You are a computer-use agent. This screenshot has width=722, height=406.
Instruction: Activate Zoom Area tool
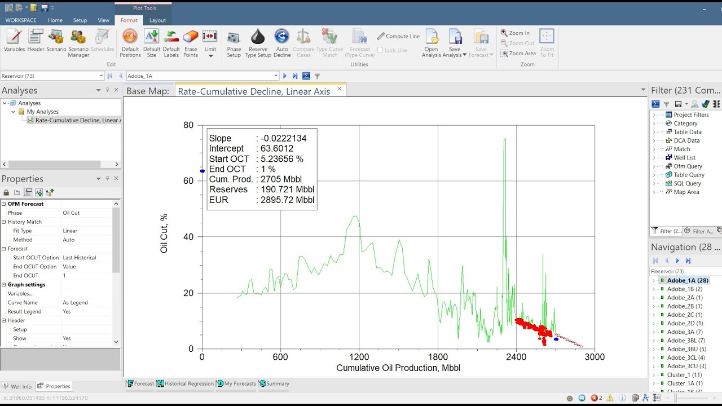(518, 54)
